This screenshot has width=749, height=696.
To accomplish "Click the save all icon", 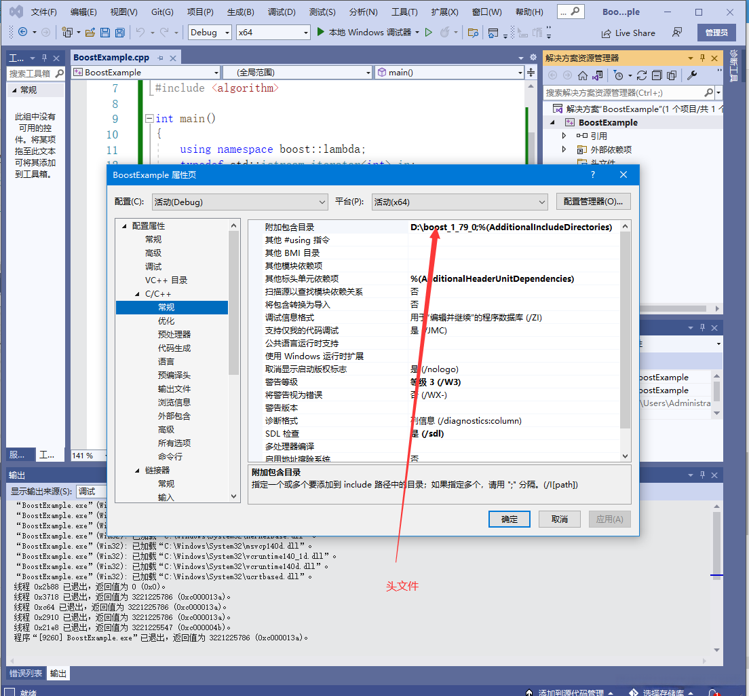I will [119, 32].
